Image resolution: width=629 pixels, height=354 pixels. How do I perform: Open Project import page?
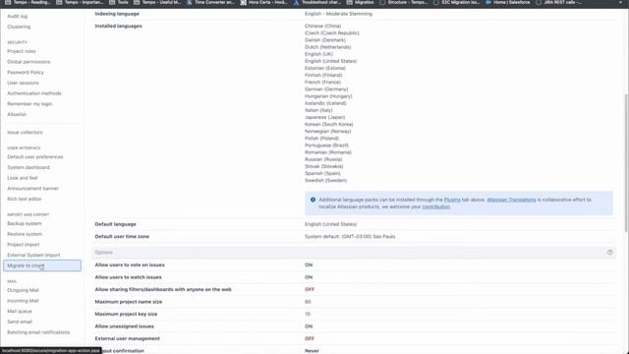point(24,245)
